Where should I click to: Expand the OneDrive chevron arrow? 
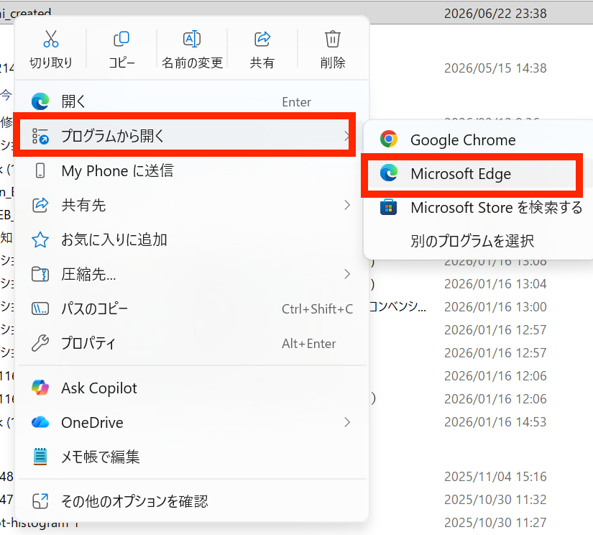click(x=347, y=422)
